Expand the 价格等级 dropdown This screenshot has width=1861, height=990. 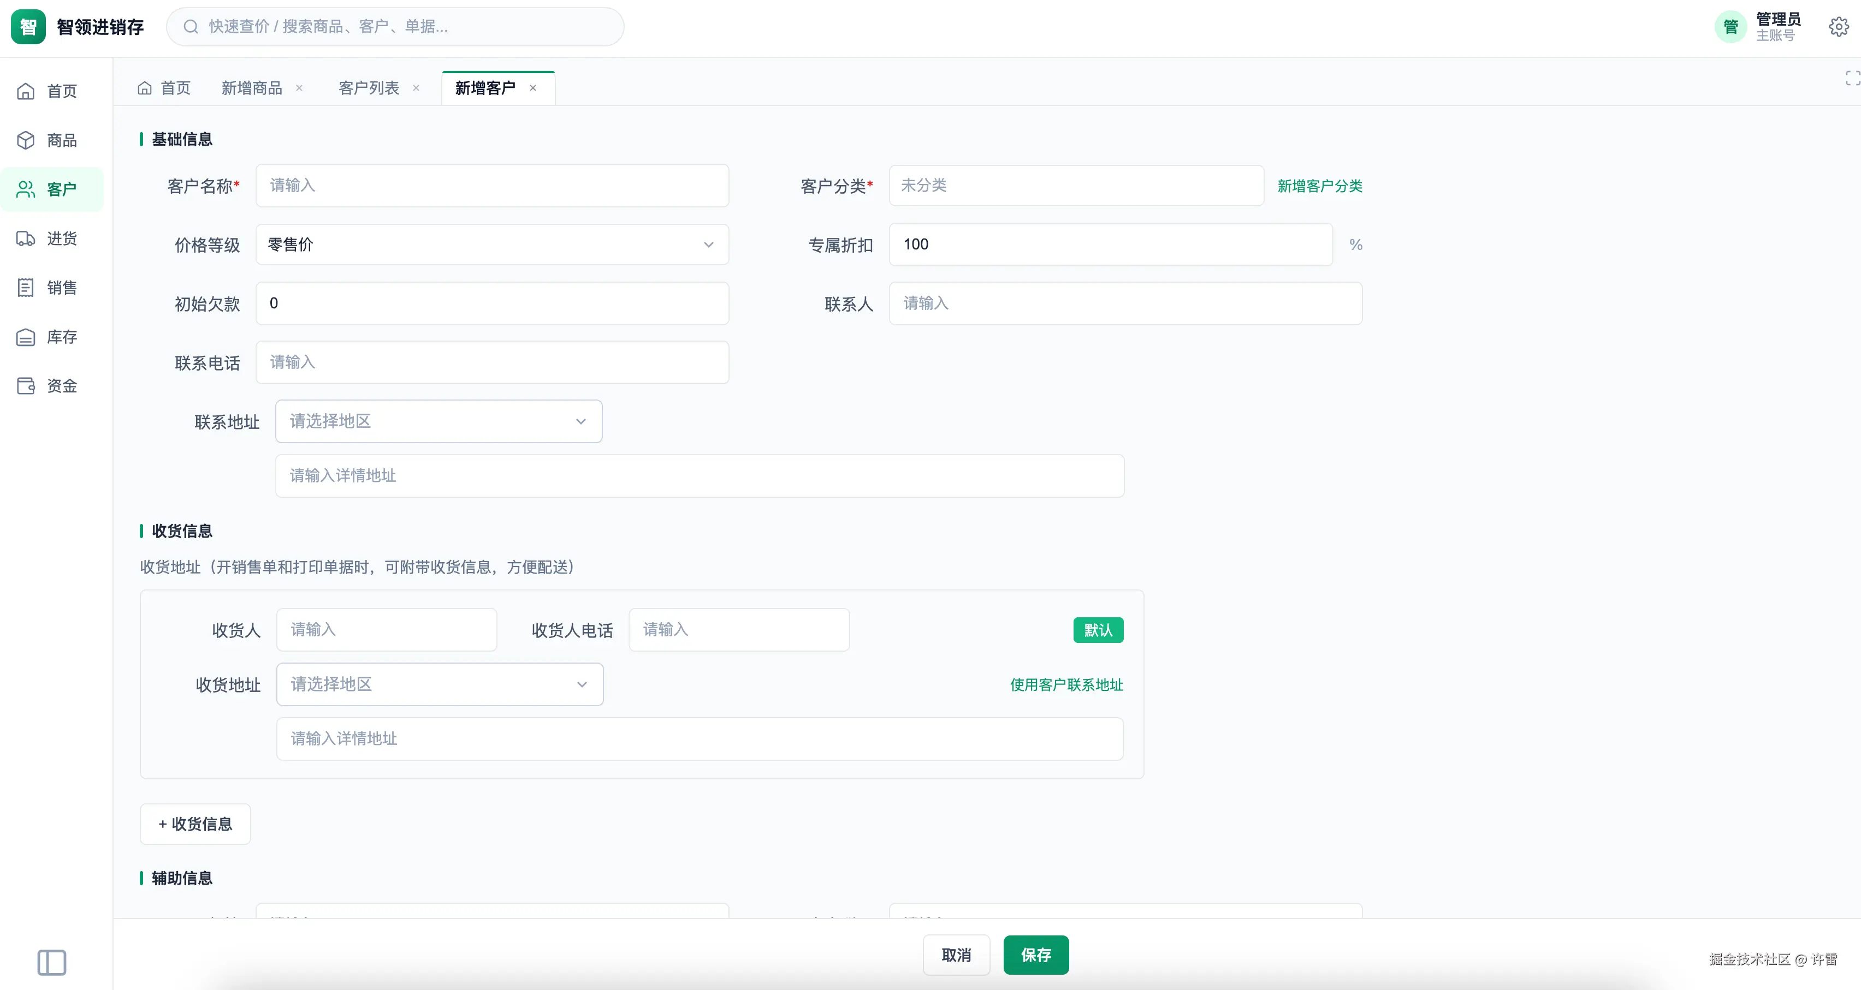point(492,245)
